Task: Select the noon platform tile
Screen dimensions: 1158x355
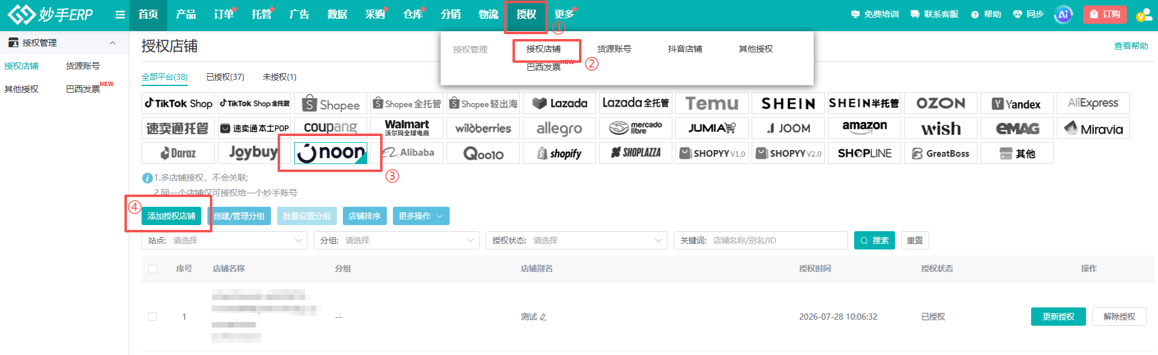Action: pyautogui.click(x=331, y=153)
